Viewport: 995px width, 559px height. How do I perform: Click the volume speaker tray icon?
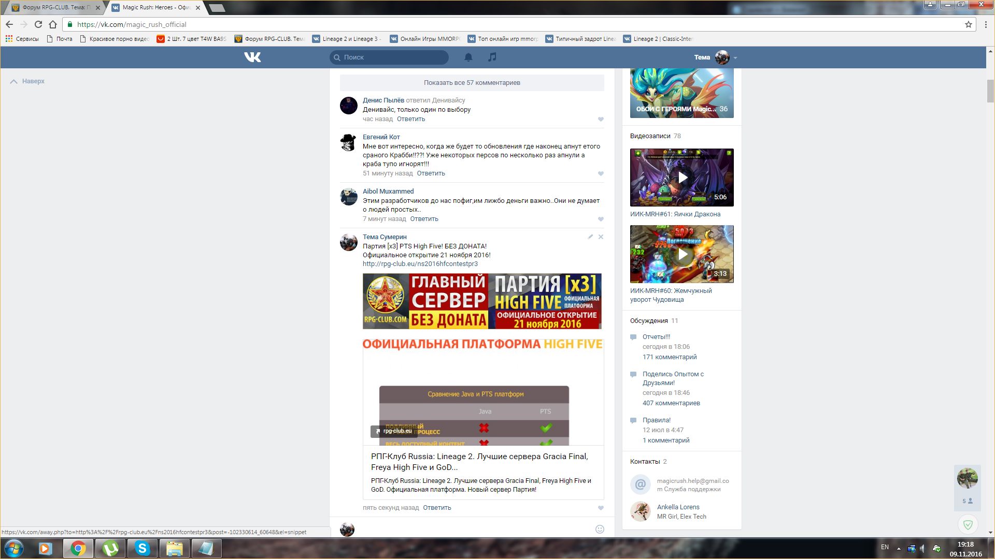point(923,548)
